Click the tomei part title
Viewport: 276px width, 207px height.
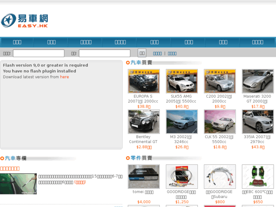[x=143, y=192]
